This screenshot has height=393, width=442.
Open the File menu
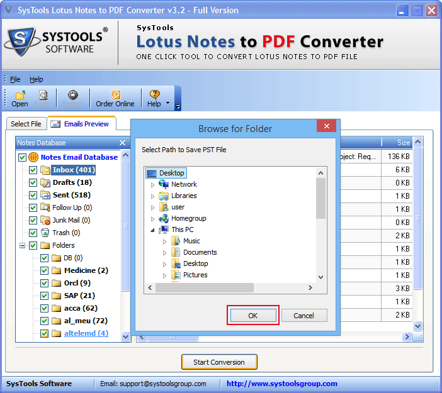click(15, 79)
